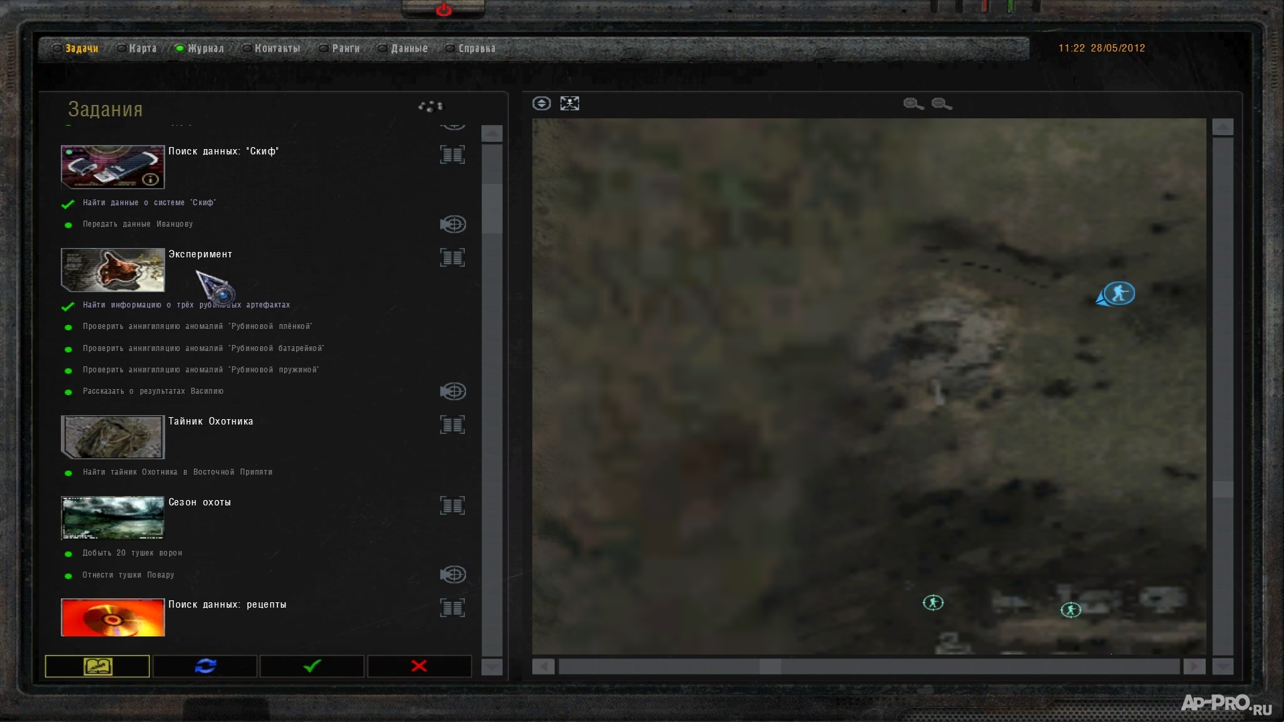Click map vertical scroll up arrow
The height and width of the screenshot is (722, 1284).
1222,127
